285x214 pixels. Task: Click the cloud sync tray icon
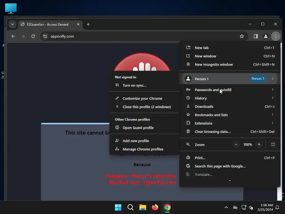[235, 207]
